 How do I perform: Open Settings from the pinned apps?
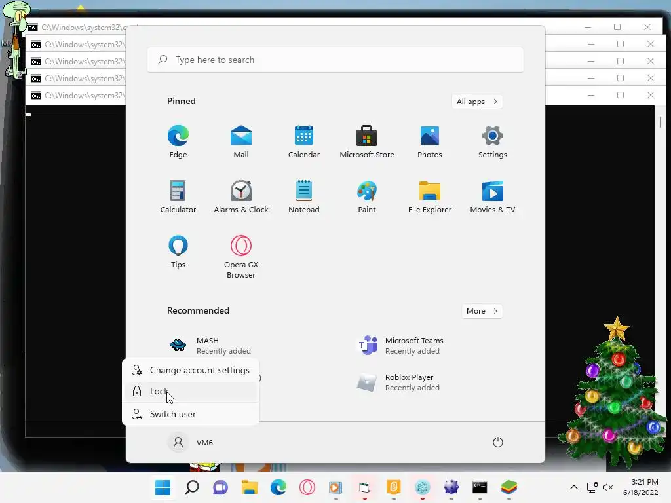493,141
